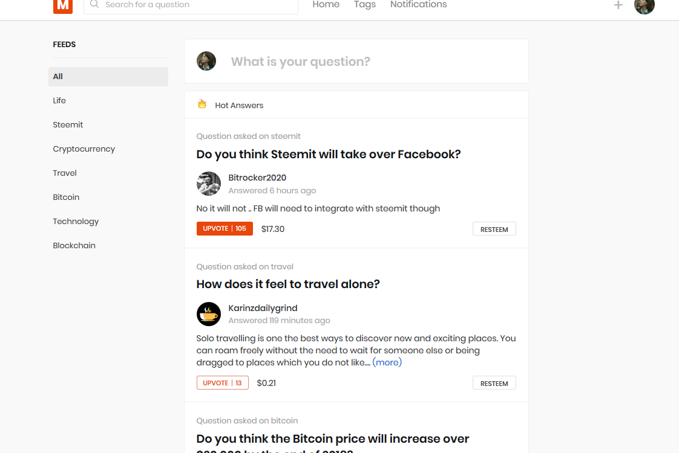Click the 'What is your question?' field
Image resolution: width=679 pixels, height=453 pixels.
pyautogui.click(x=363, y=62)
